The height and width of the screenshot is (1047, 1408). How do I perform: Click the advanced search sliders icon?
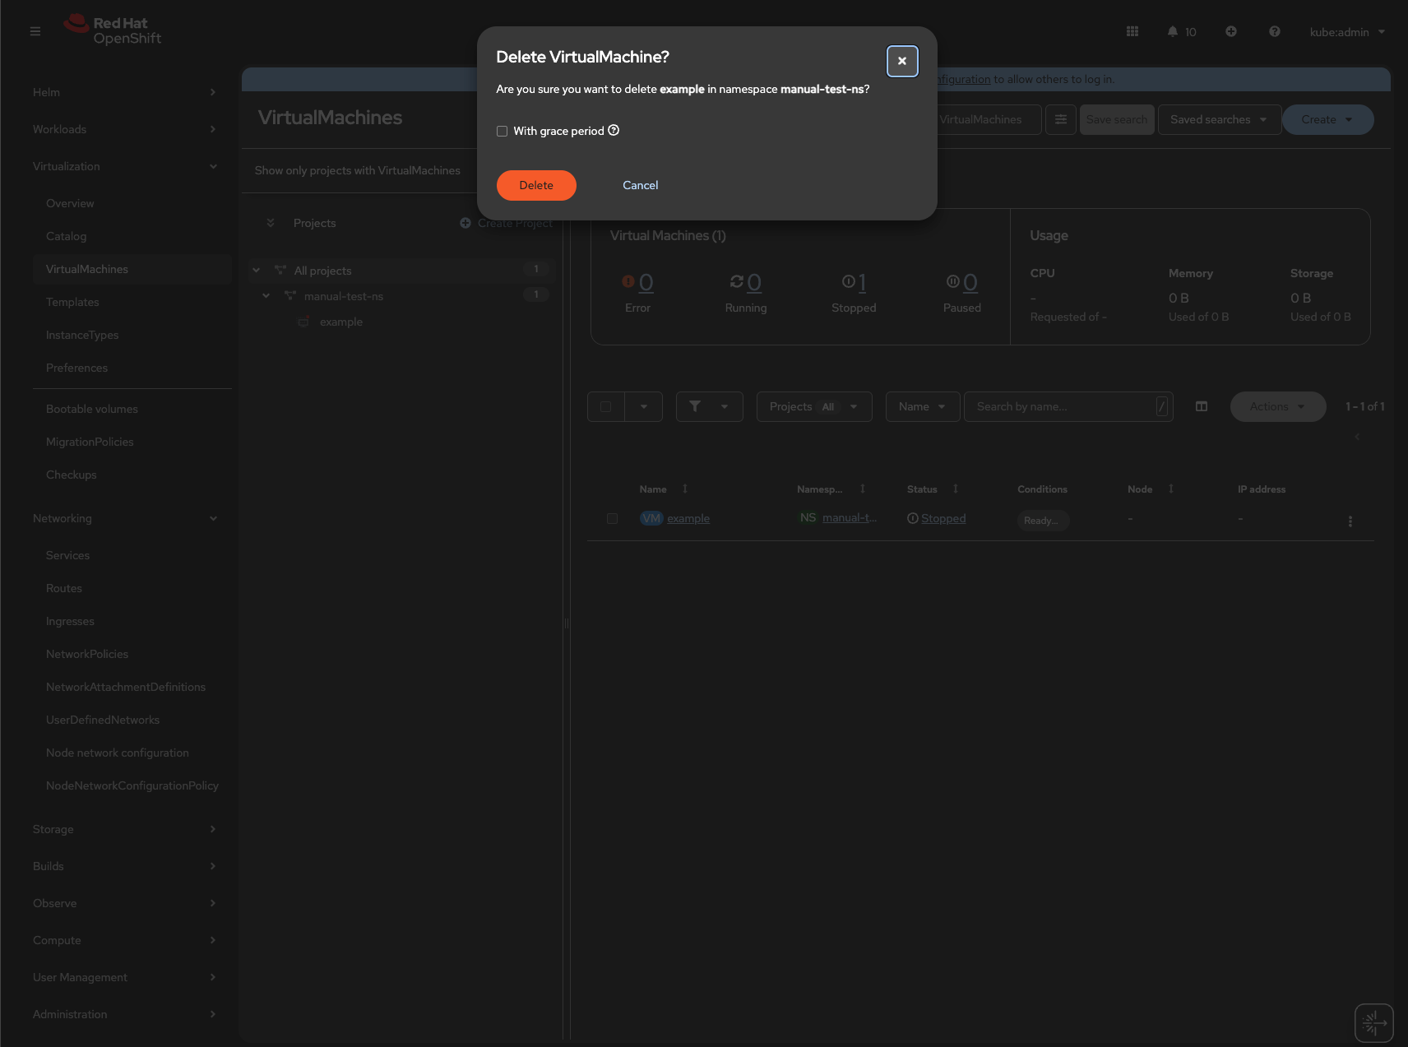click(1061, 119)
